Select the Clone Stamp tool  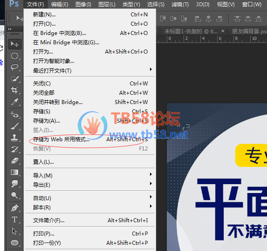15,137
